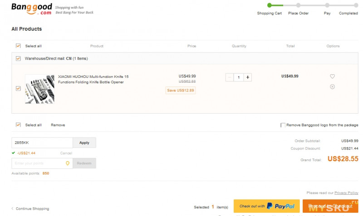
Task: Click Proceed to Checkout button
Action: 330,206
